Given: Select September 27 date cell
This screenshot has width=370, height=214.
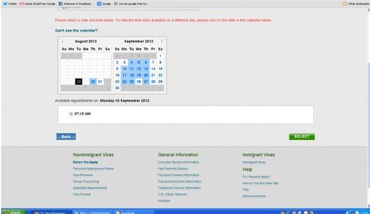Looking at the screenshot, I should [x=146, y=82].
